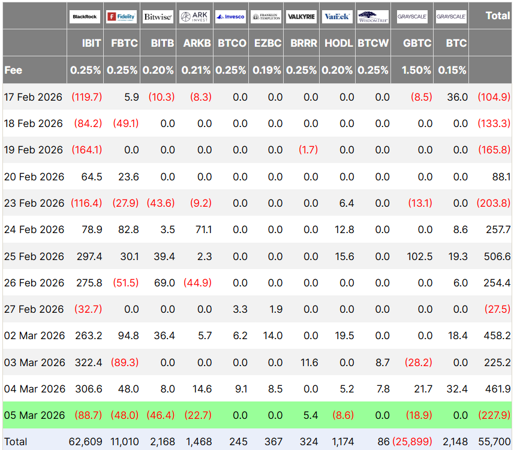Viewport: 514px width, 450px height.
Task: Click the ARK Invest logo
Action: click(x=194, y=17)
